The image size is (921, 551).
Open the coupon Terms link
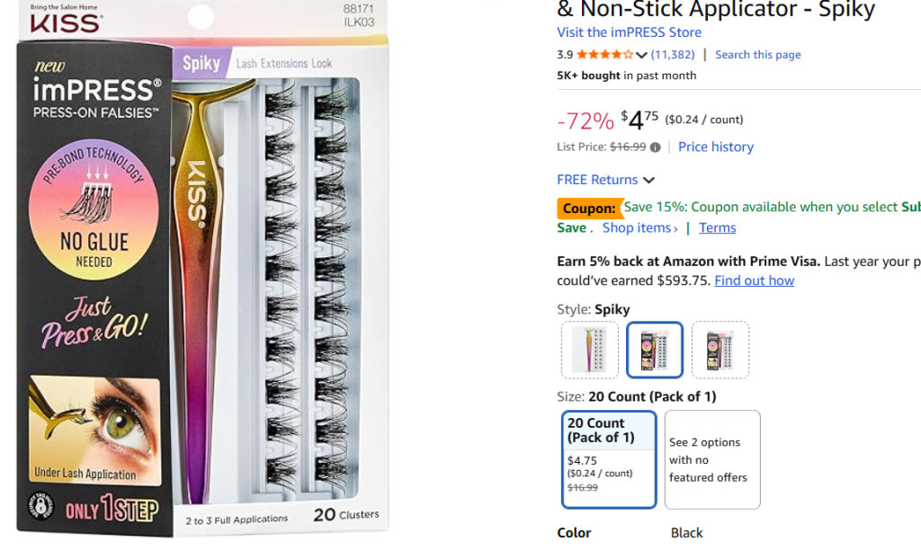(717, 228)
